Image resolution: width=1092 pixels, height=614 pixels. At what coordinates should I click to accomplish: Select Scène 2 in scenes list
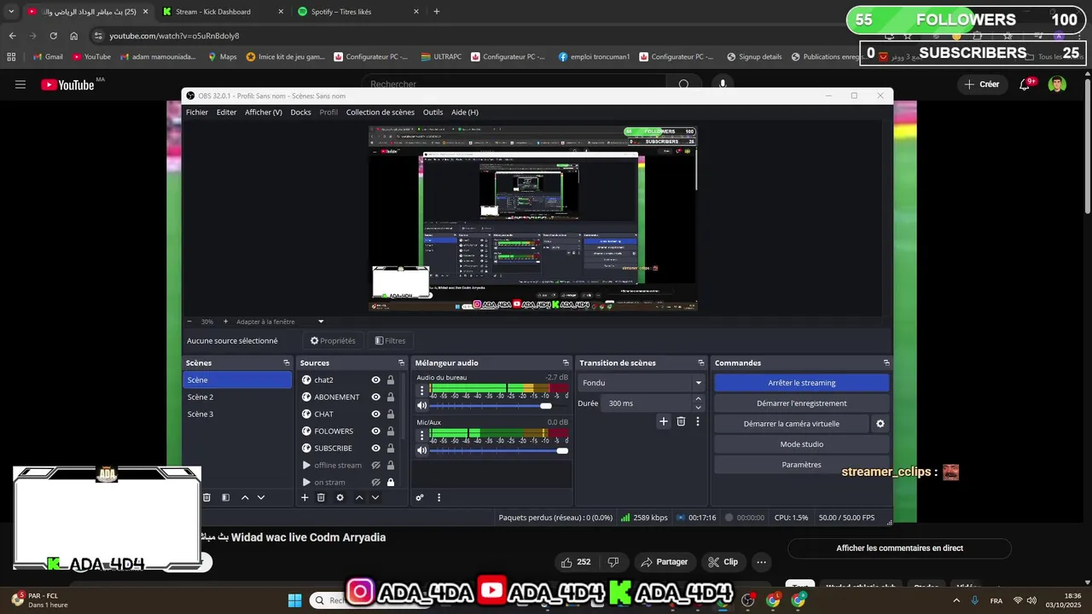coord(237,397)
